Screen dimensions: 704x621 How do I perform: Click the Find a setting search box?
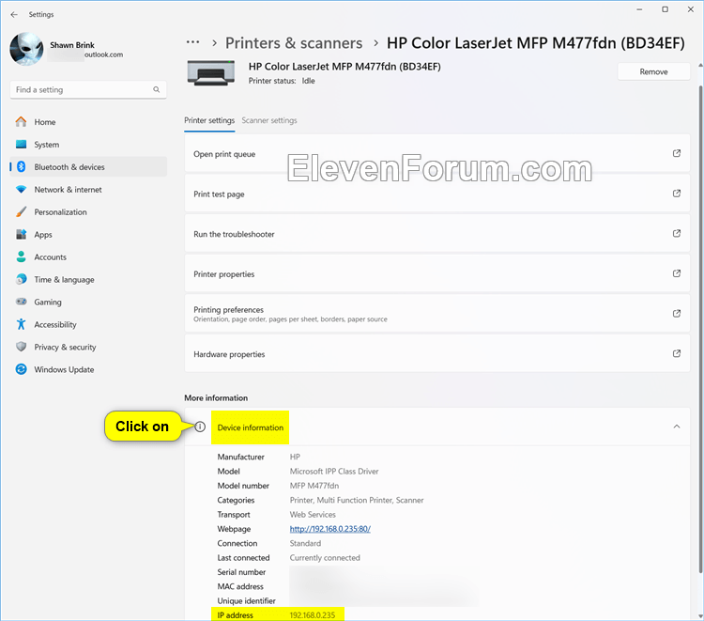coord(88,89)
